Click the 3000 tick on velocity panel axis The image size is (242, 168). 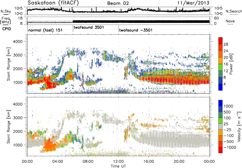tap(18, 118)
